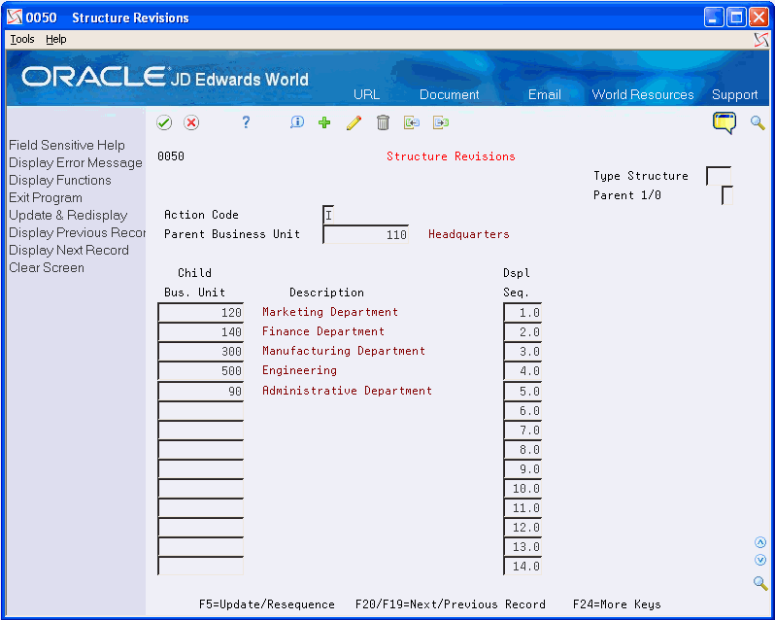Click the Email link in the banner

[544, 94]
